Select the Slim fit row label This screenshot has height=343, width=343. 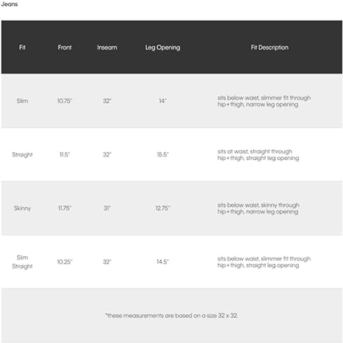click(x=22, y=101)
